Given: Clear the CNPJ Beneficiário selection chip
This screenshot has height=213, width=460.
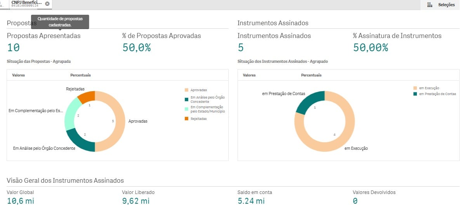Looking at the screenshot, I should click(x=47, y=3).
